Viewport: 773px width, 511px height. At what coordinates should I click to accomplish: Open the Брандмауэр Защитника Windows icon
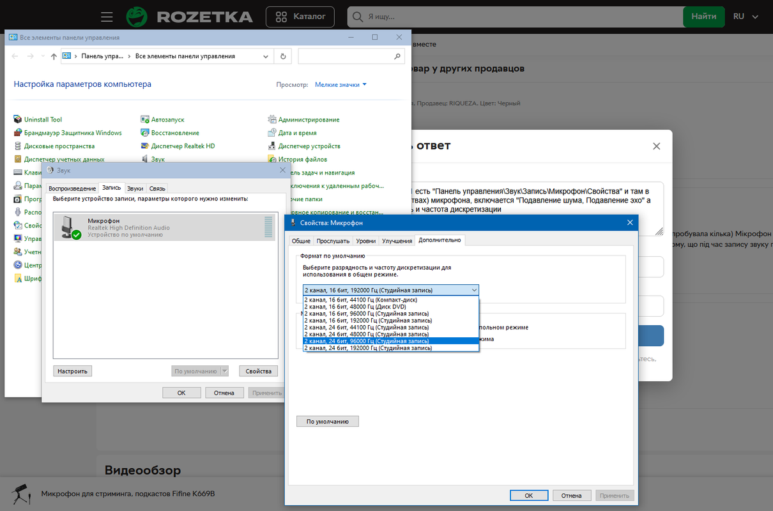click(x=18, y=133)
